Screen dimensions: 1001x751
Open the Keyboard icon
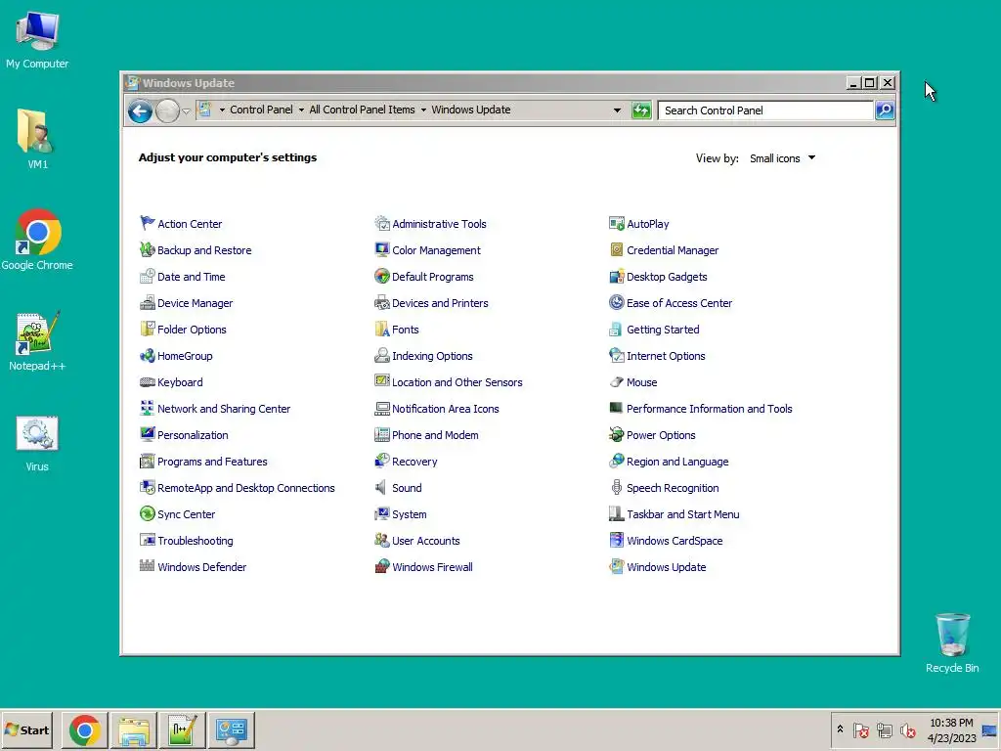[148, 382]
